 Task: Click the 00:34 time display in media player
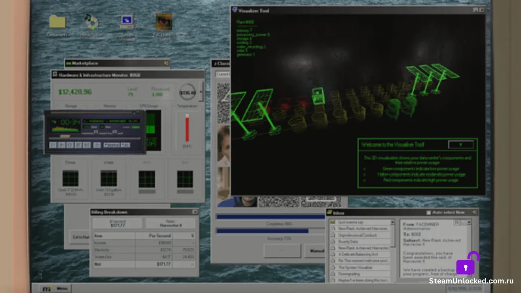(70, 122)
